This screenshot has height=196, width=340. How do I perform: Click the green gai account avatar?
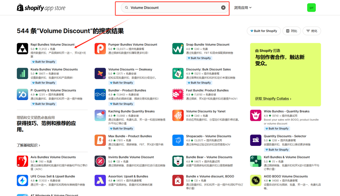[311, 7]
